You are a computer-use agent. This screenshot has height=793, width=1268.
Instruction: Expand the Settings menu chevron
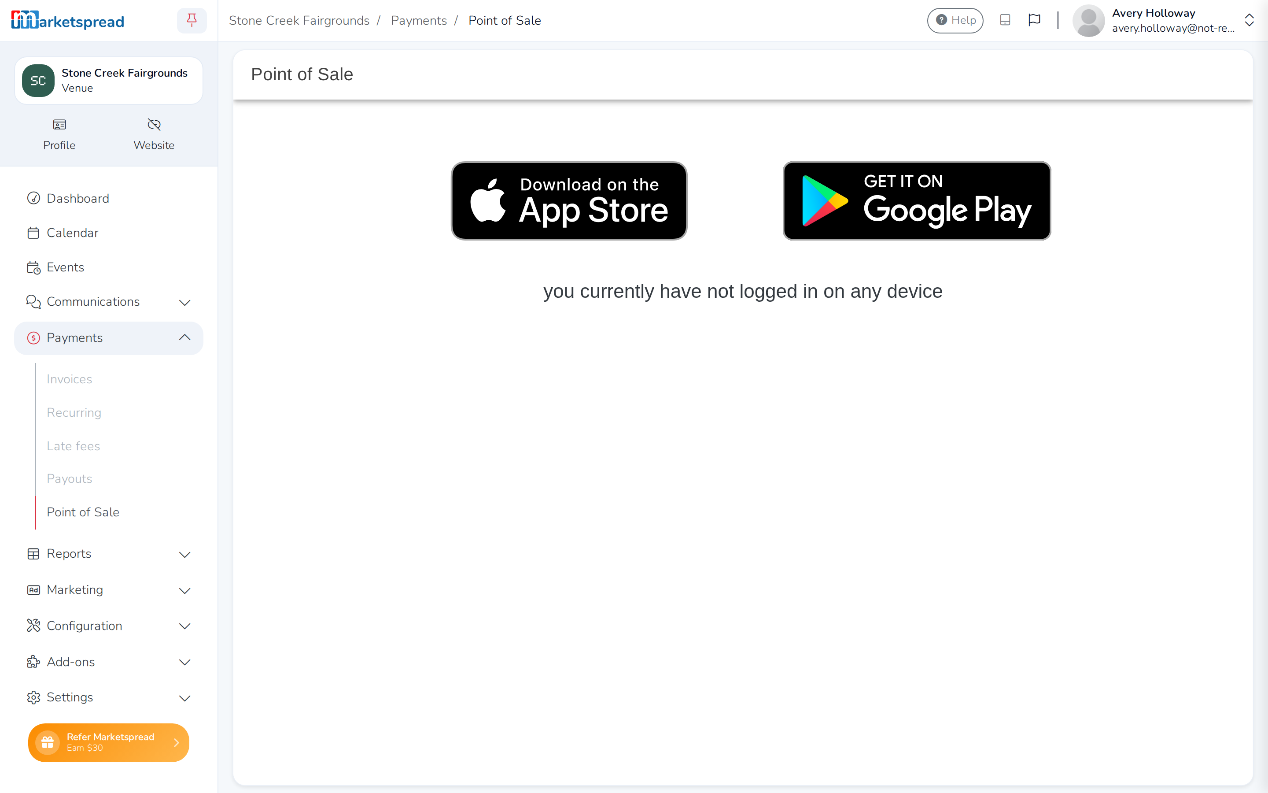(184, 698)
